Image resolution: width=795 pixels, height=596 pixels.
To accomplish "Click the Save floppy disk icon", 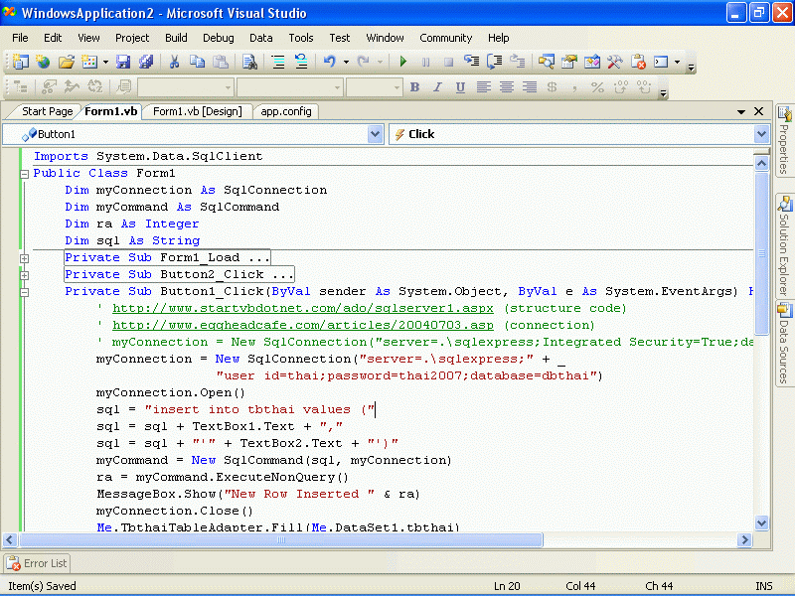I will (124, 62).
